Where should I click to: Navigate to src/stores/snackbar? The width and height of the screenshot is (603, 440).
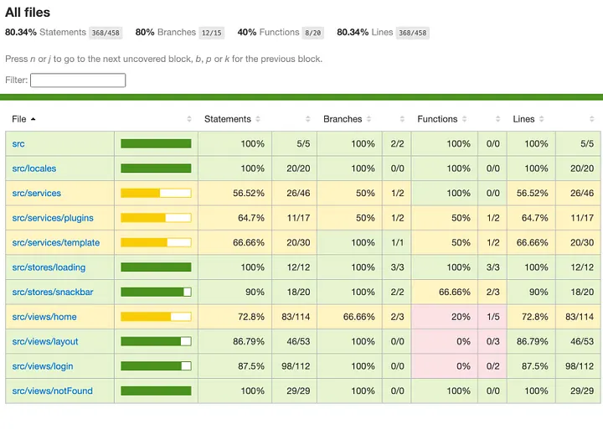pyautogui.click(x=53, y=292)
